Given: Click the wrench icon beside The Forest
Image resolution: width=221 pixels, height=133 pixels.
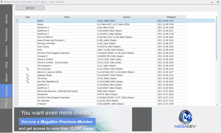Looking at the screenshot, I should click(28, 78).
